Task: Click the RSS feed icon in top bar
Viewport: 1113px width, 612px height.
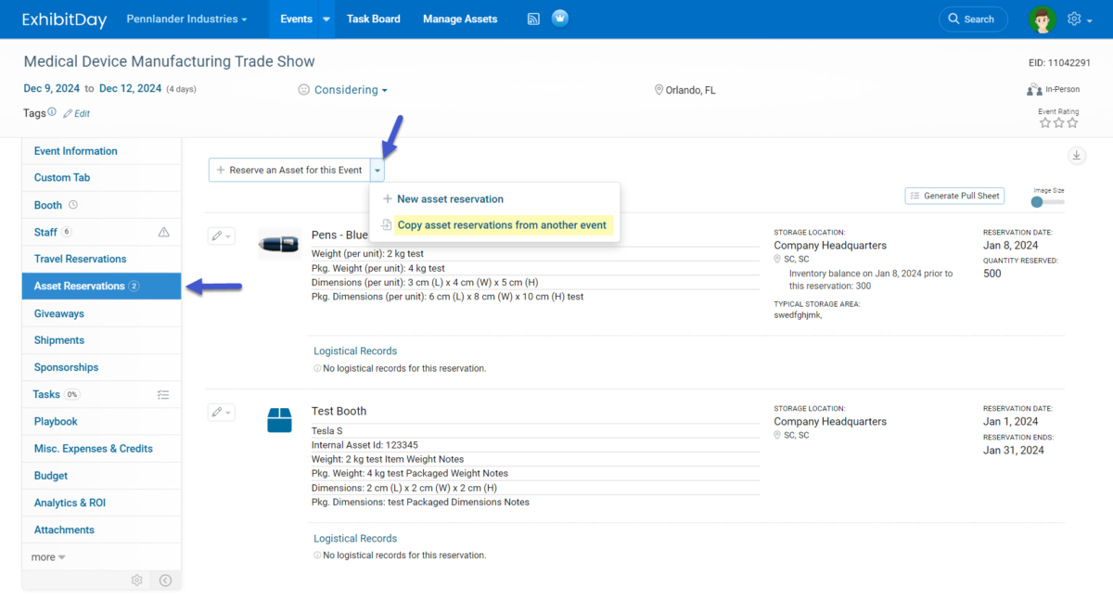Action: [x=533, y=19]
